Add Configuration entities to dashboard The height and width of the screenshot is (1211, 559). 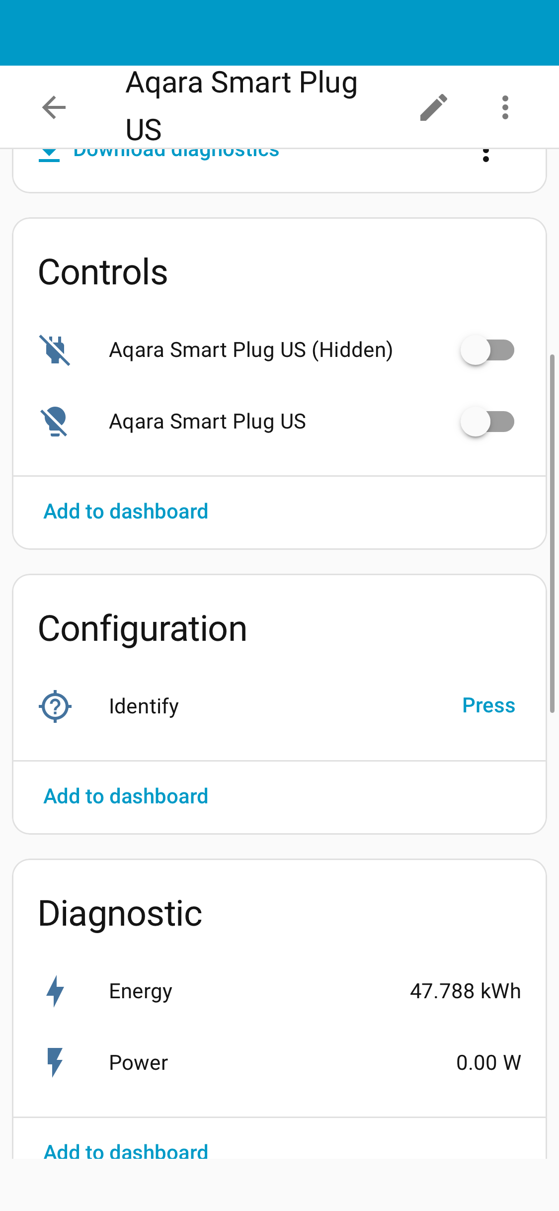coord(126,796)
